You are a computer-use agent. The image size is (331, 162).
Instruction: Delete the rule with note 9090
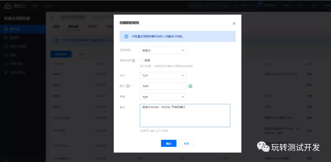click(x=310, y=107)
